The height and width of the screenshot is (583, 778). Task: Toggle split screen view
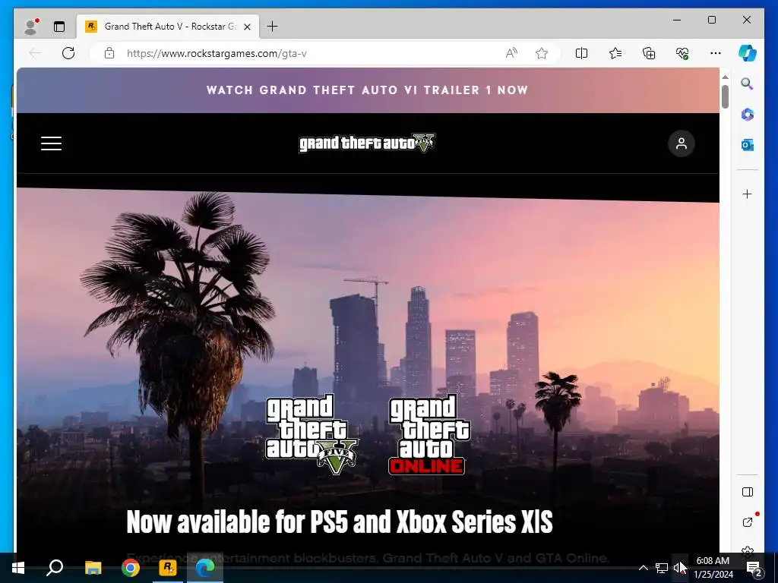pyautogui.click(x=581, y=53)
